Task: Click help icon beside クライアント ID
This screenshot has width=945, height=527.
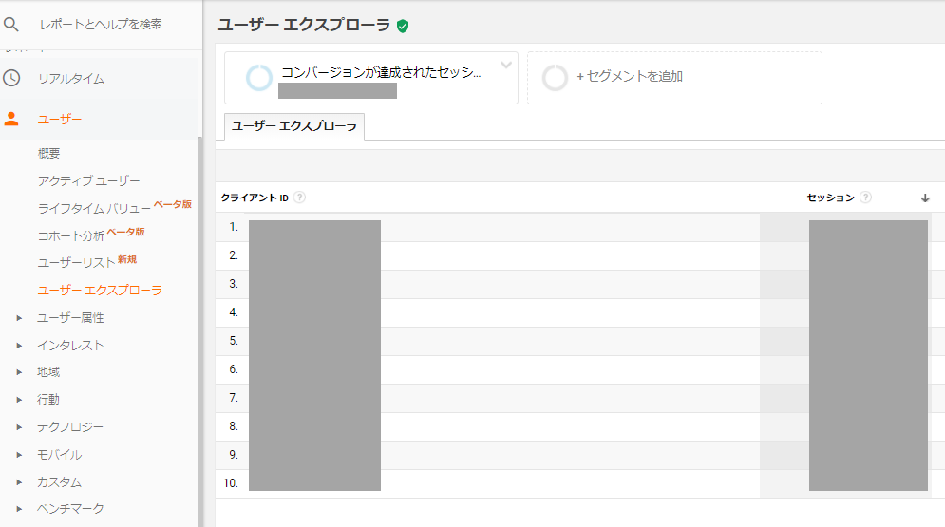Action: pos(299,198)
